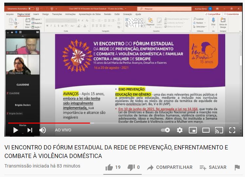Expand the Selecionar dropdown in Edição group
This screenshot has width=245, height=177.
(200, 27)
